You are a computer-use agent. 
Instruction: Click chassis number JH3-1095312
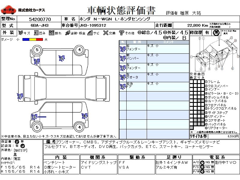(93, 25)
